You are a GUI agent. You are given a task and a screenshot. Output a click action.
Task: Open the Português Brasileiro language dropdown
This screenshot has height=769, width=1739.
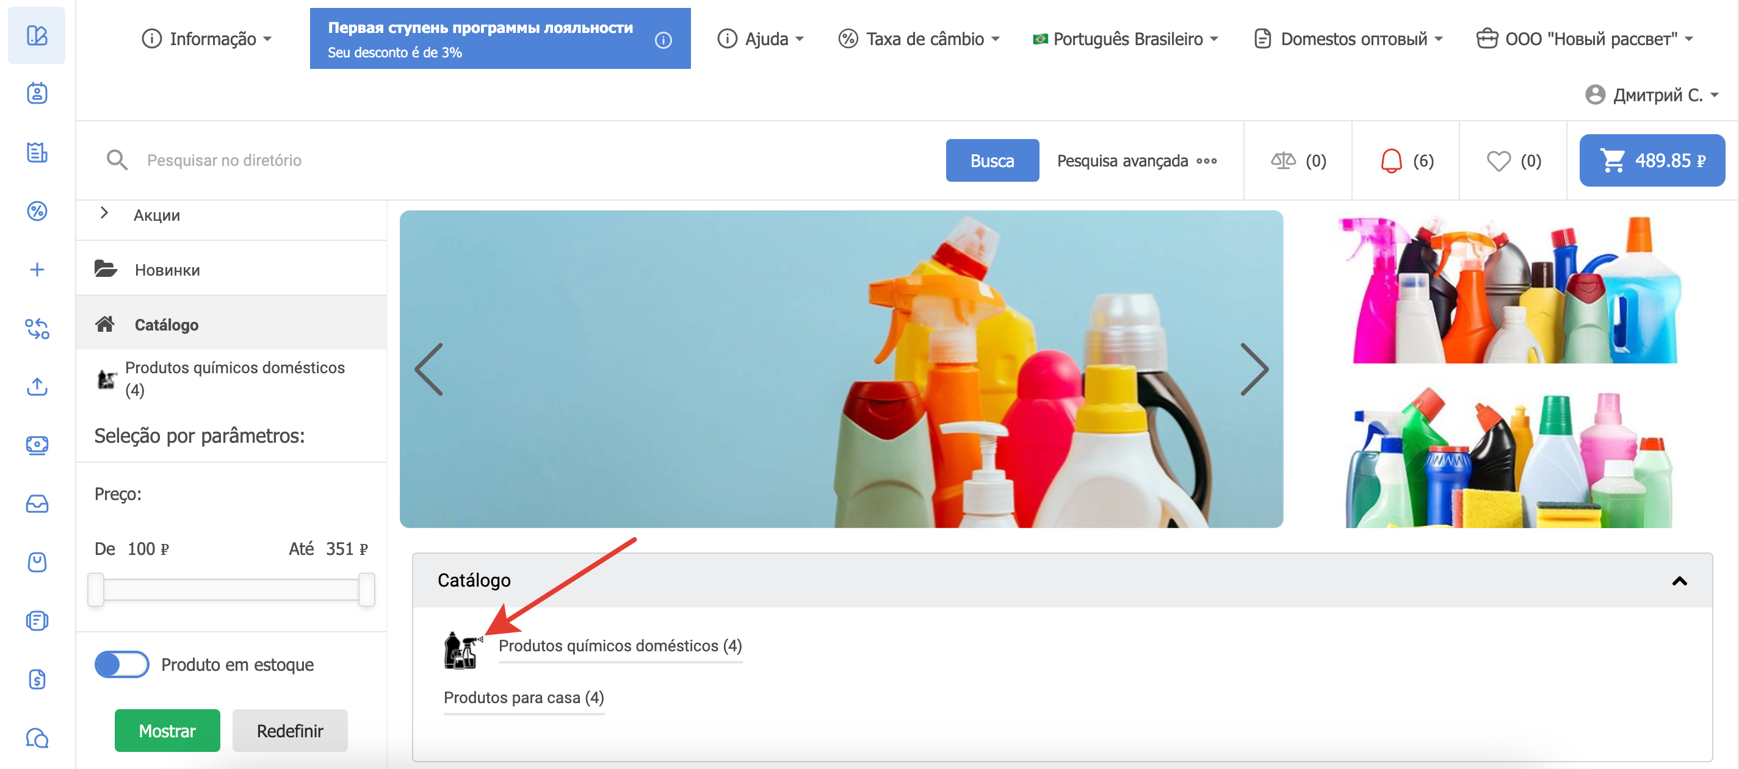coord(1126,39)
